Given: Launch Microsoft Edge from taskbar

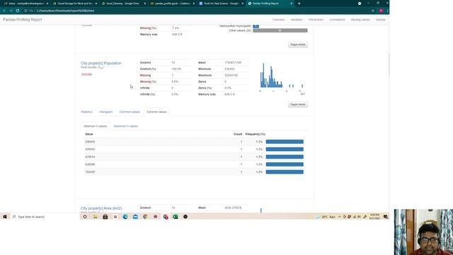Looking at the screenshot, I should (125, 217).
